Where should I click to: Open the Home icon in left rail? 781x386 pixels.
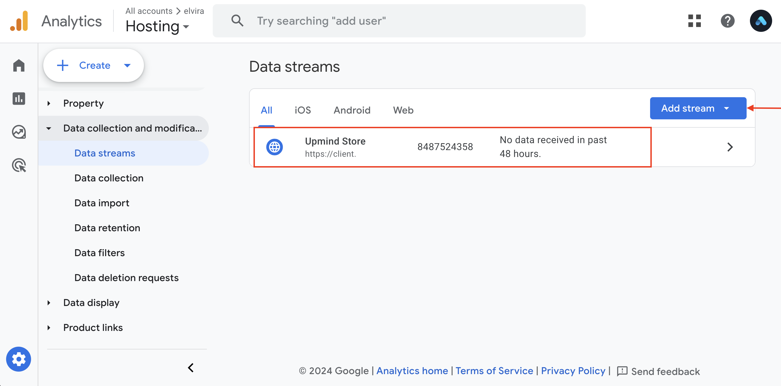click(x=19, y=65)
